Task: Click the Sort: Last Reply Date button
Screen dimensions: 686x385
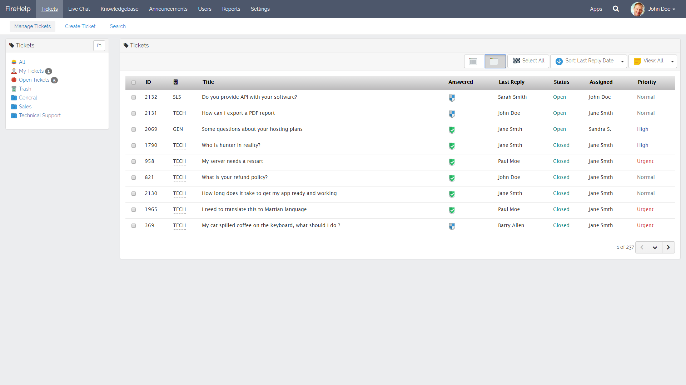Action: pyautogui.click(x=585, y=61)
